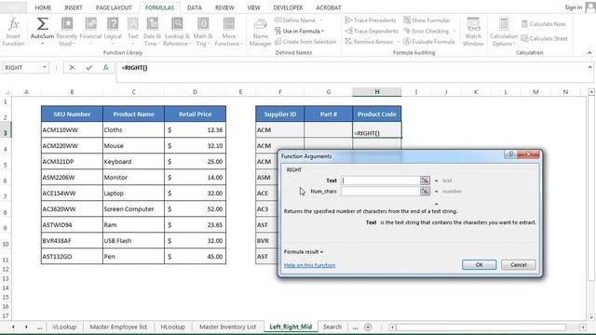Click Calculate Sheet
The width and height of the screenshot is (596, 335).
click(x=544, y=38)
